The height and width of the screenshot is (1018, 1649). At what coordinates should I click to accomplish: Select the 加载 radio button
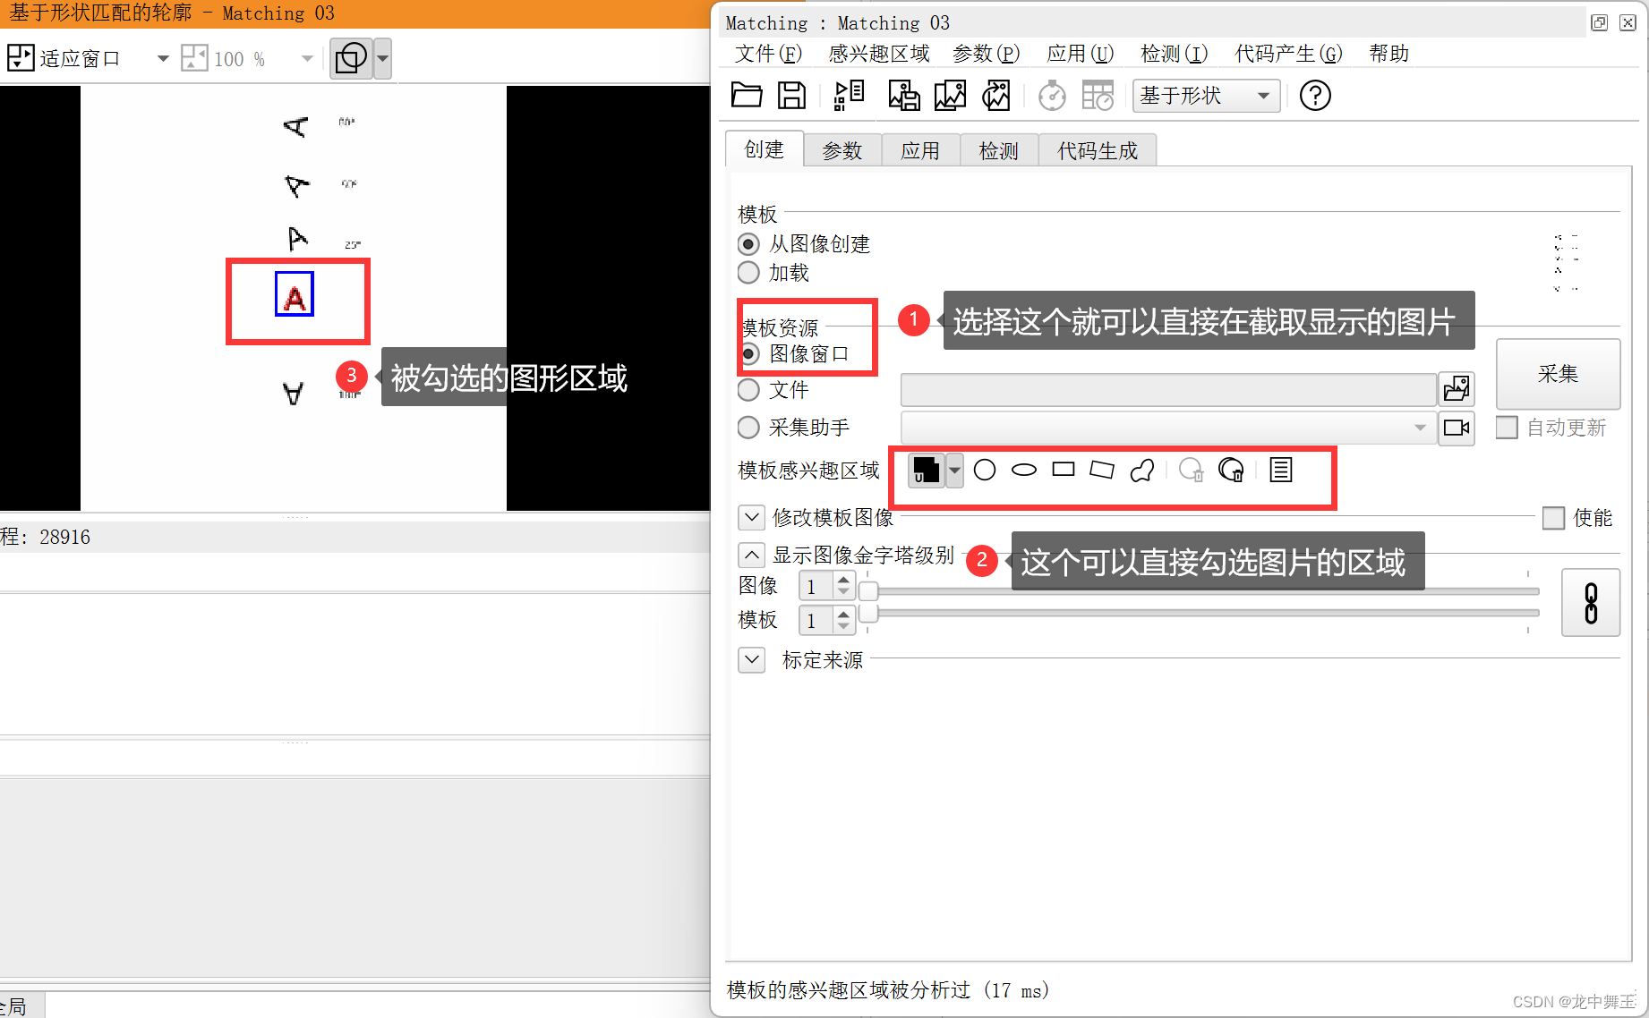coord(748,273)
